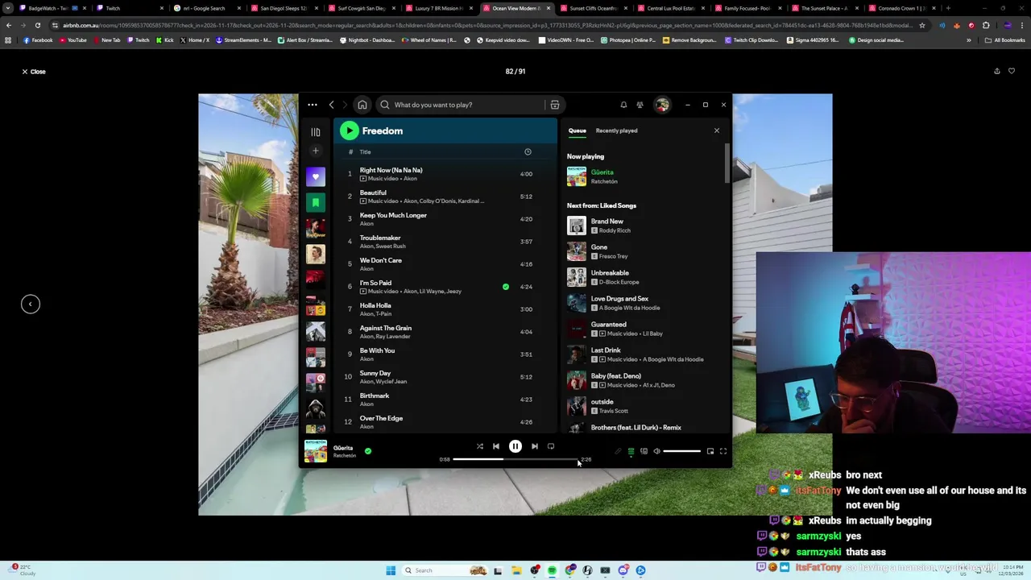
Task: Toggle shuffle in Spotify player
Action: [x=479, y=446]
